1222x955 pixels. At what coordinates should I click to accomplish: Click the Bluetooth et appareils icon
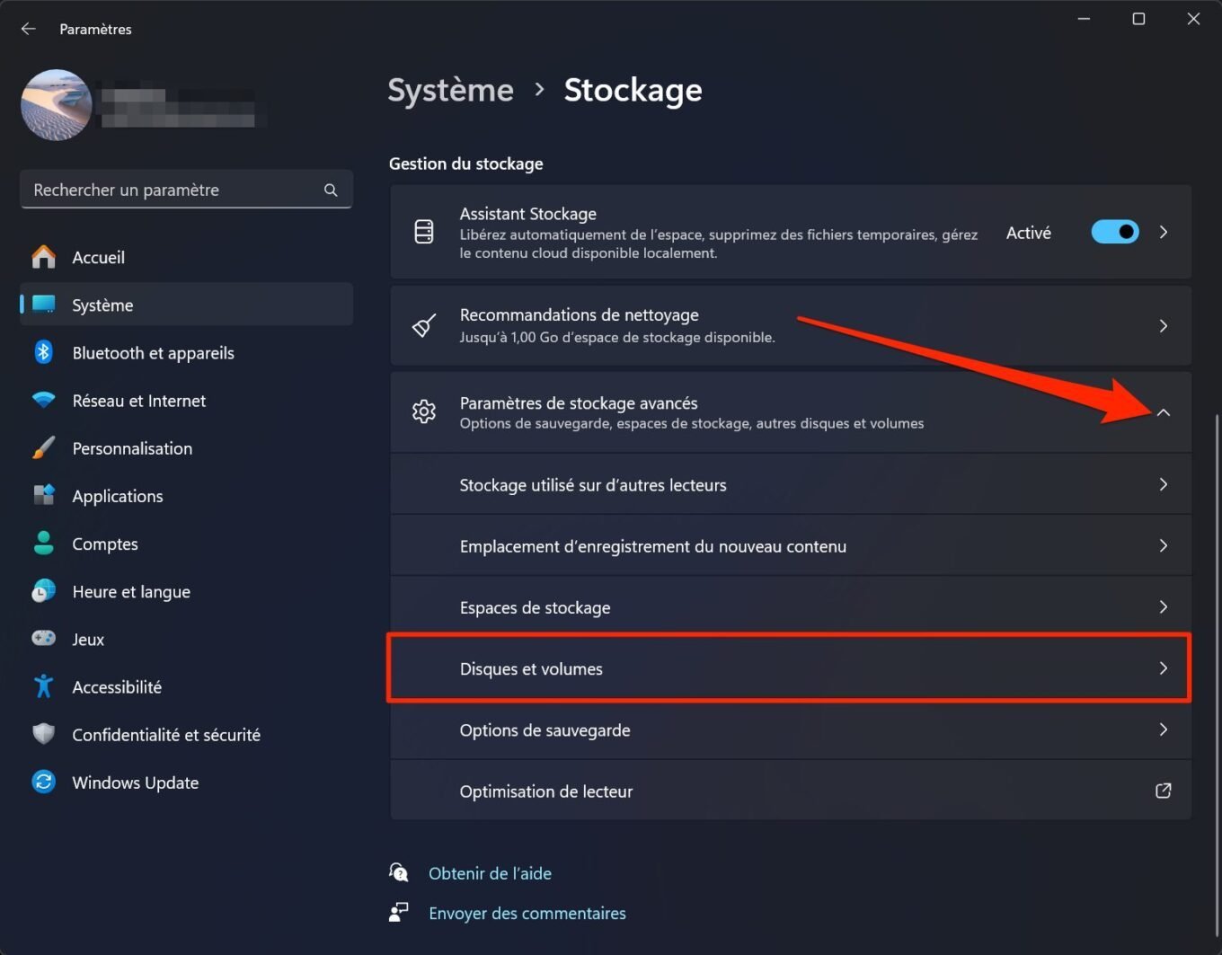[x=43, y=352]
